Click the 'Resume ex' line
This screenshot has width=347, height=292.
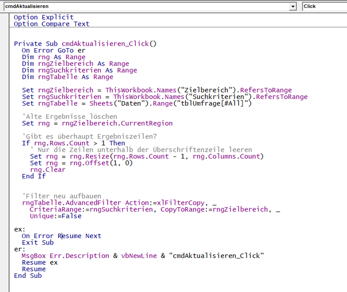tap(40, 263)
